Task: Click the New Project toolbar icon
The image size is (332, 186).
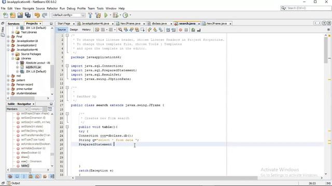Action: coord(12,15)
